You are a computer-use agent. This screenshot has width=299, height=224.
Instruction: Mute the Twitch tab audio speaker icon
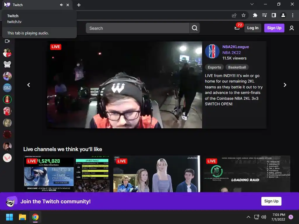click(61, 5)
